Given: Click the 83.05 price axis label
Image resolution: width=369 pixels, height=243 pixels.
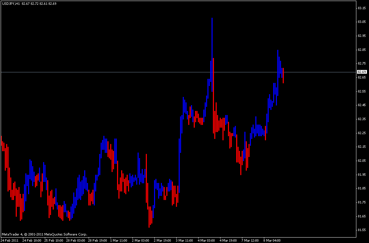Looking at the screenshot, I should [x=361, y=22].
